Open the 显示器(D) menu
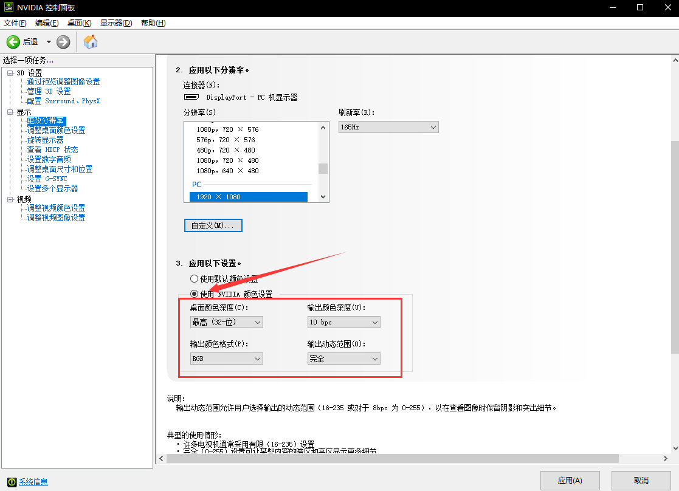Screen dimensions: 679x491 (x=116, y=23)
